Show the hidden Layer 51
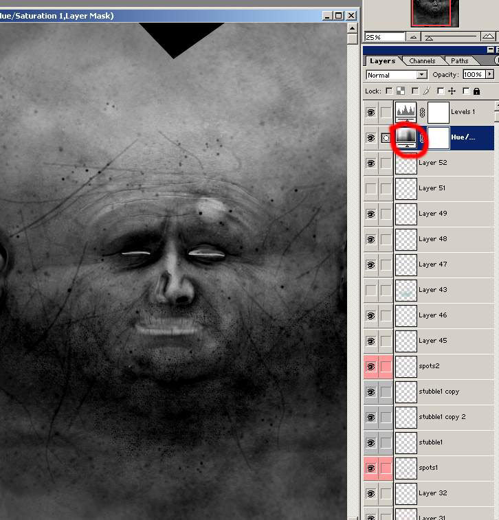This screenshot has height=520, width=499. [371, 188]
